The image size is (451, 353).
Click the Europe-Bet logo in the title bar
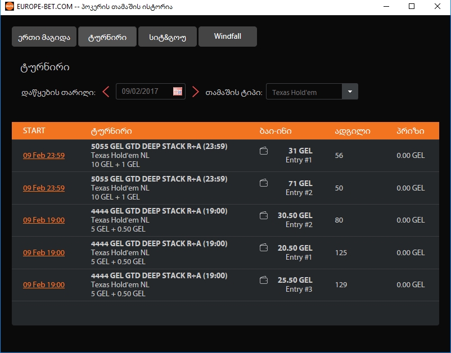[9, 7]
